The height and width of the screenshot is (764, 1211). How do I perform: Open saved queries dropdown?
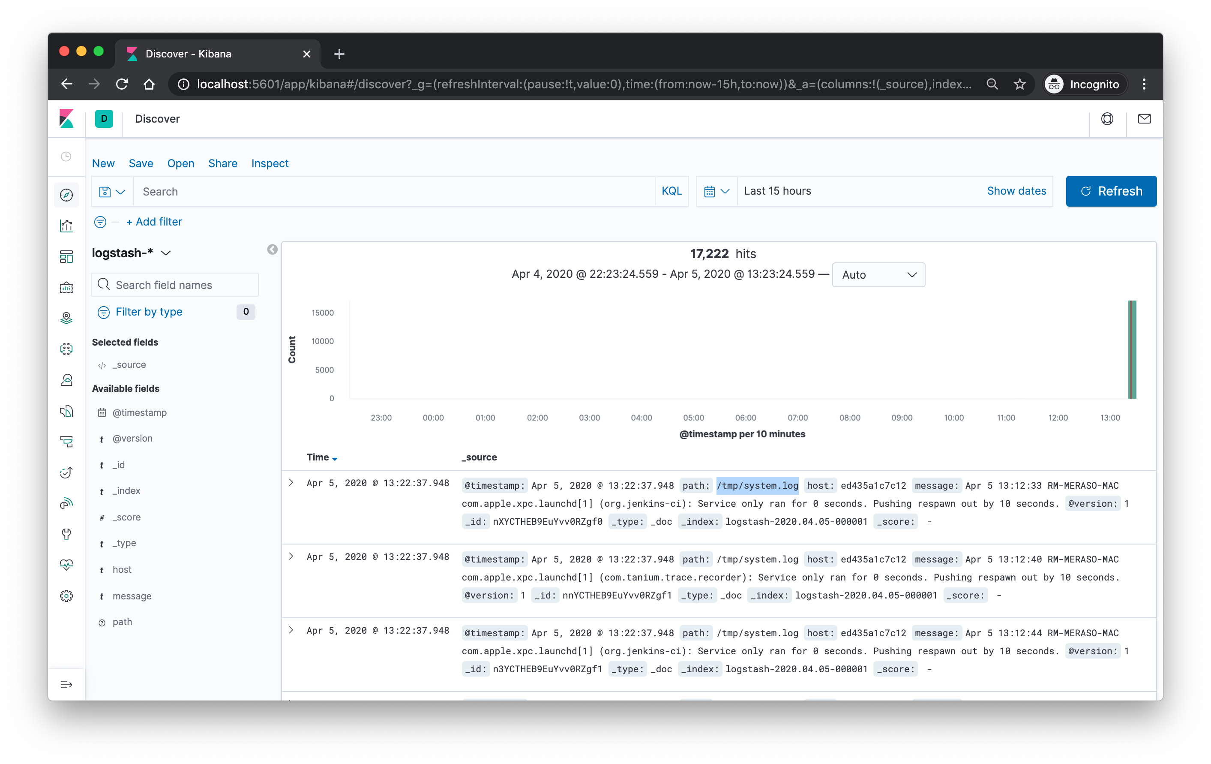(112, 192)
